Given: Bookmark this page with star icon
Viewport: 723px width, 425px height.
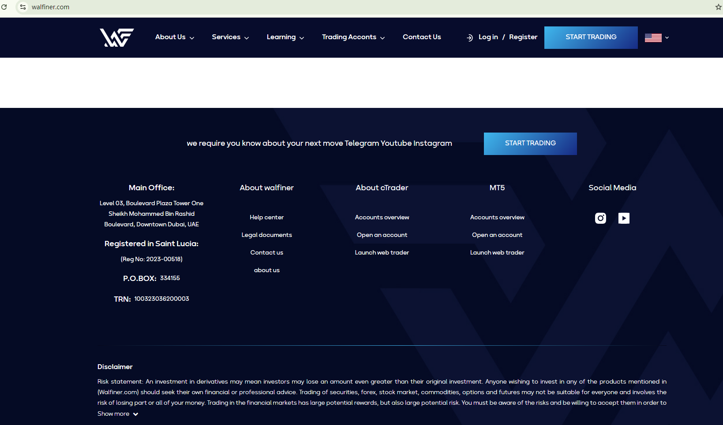Looking at the screenshot, I should coord(718,7).
